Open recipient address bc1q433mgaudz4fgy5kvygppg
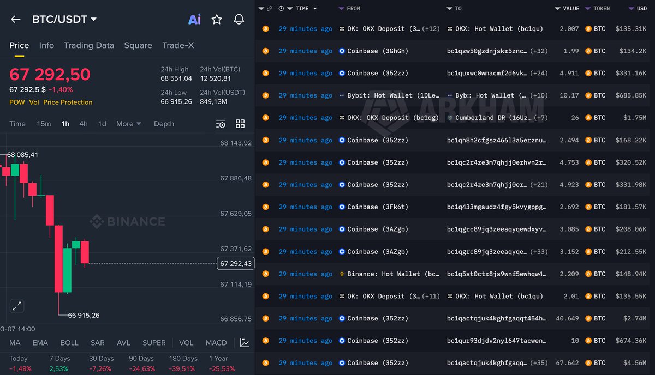655x375 pixels. [497, 207]
